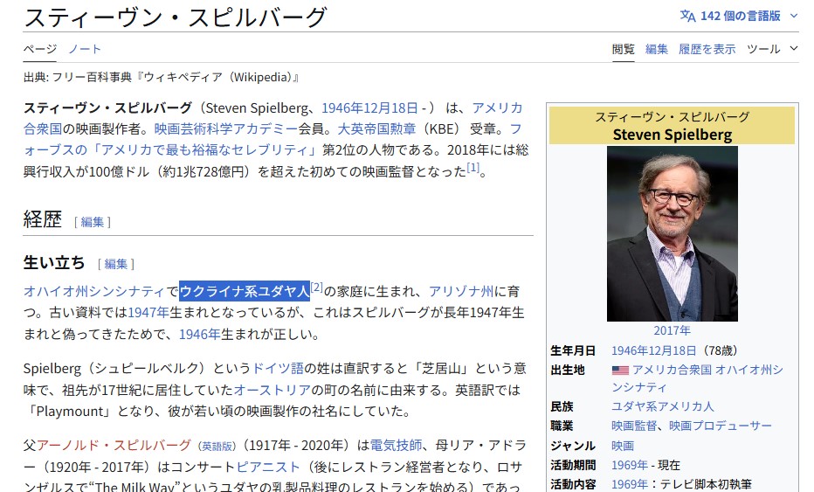Viewport: 814px width, 492px height.
Task: Open the ドイツ語 link
Action: point(278,369)
